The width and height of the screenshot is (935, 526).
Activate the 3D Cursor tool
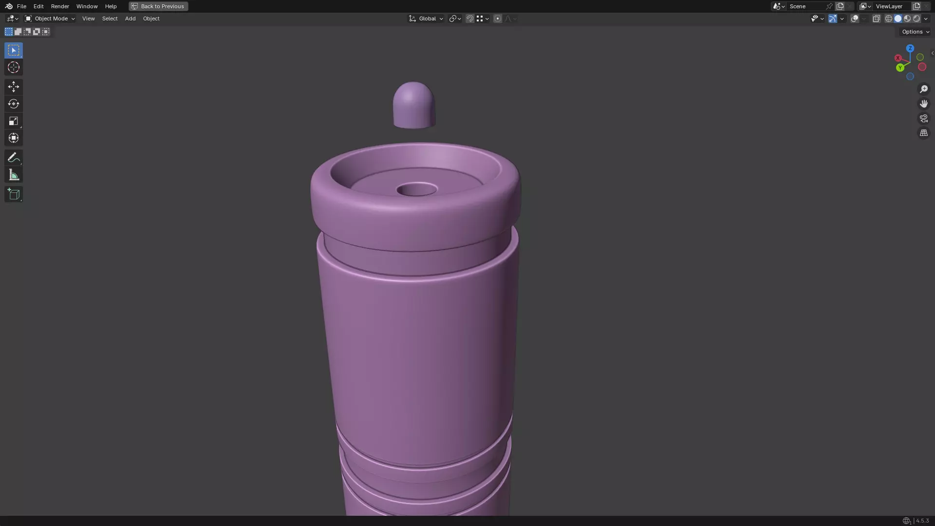pyautogui.click(x=14, y=67)
